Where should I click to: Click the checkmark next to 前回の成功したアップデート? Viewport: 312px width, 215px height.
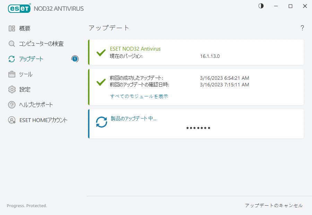101,82
